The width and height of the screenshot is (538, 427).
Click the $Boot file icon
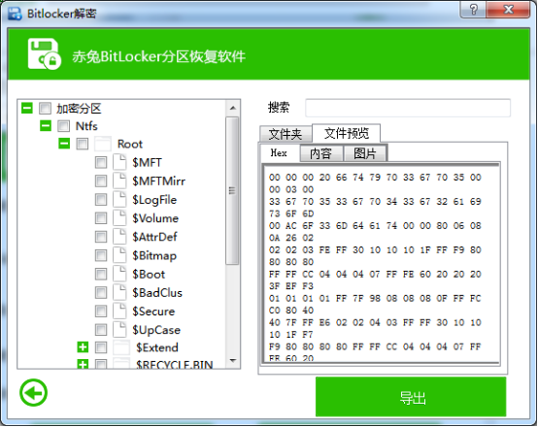tap(119, 274)
